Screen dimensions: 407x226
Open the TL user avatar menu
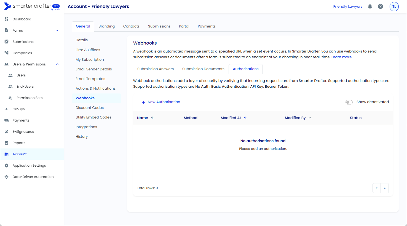click(394, 7)
